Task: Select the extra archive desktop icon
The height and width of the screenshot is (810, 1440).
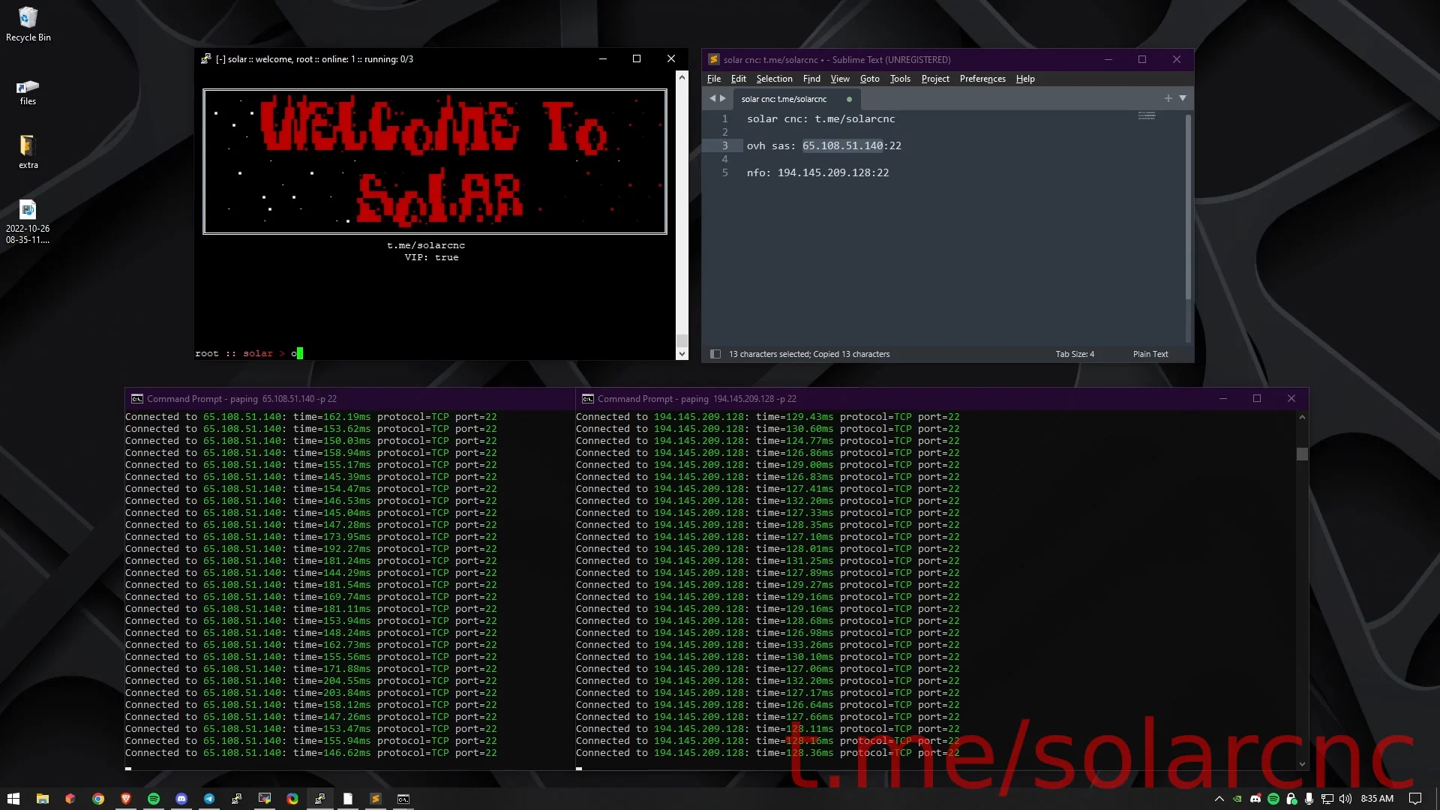Action: pos(28,152)
